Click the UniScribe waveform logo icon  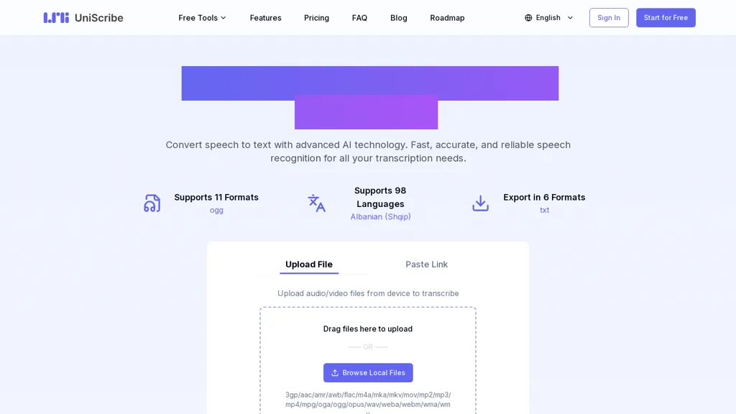56,17
